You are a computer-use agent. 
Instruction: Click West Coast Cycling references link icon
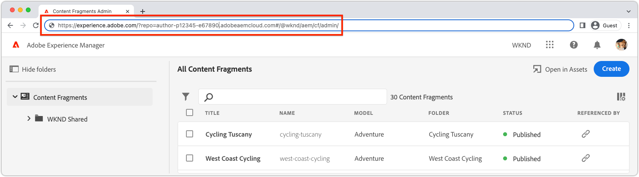click(x=585, y=158)
